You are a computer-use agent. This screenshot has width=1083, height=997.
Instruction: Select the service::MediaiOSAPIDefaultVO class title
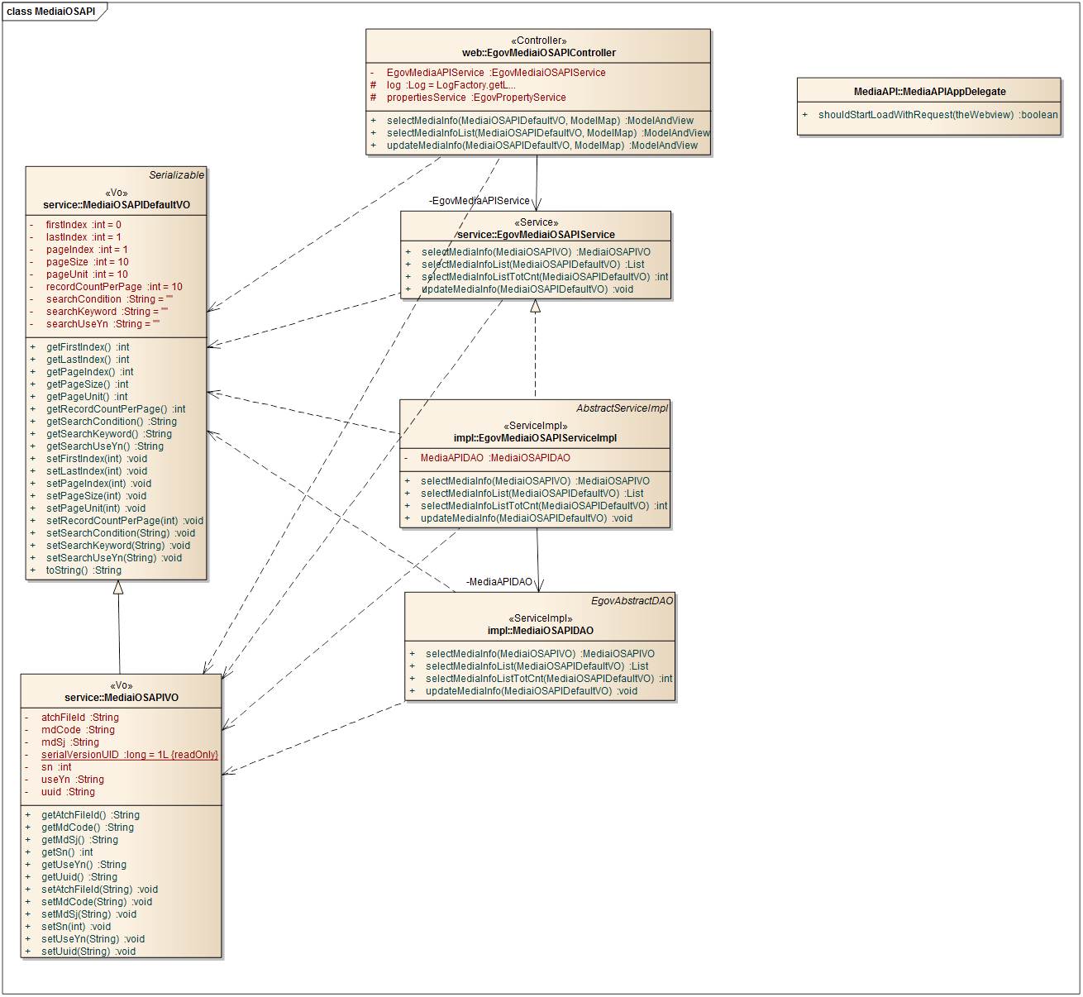[117, 205]
